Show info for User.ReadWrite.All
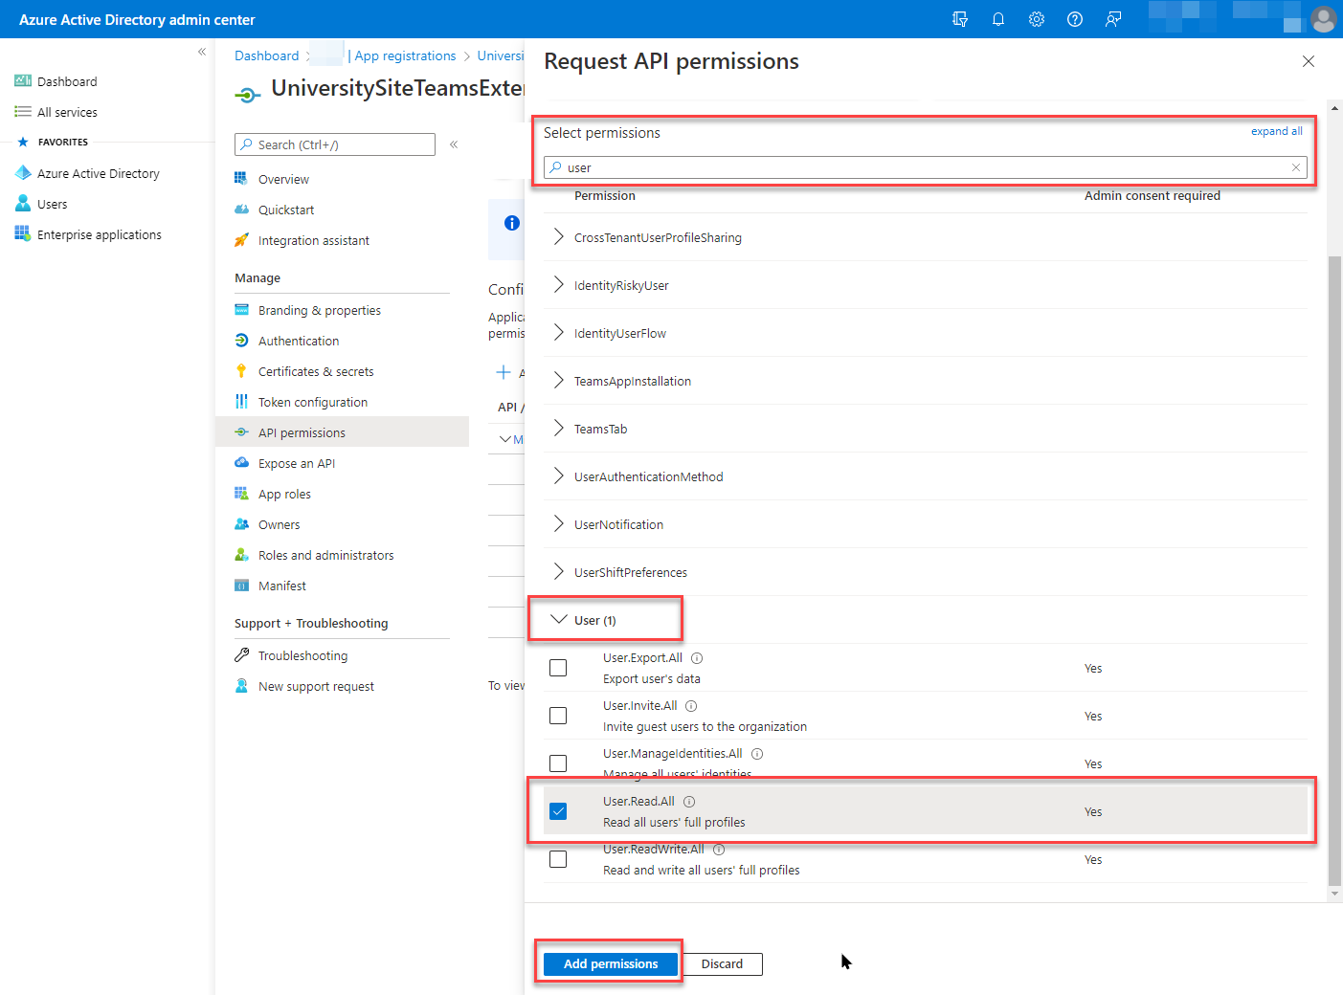This screenshot has width=1343, height=995. click(x=719, y=850)
